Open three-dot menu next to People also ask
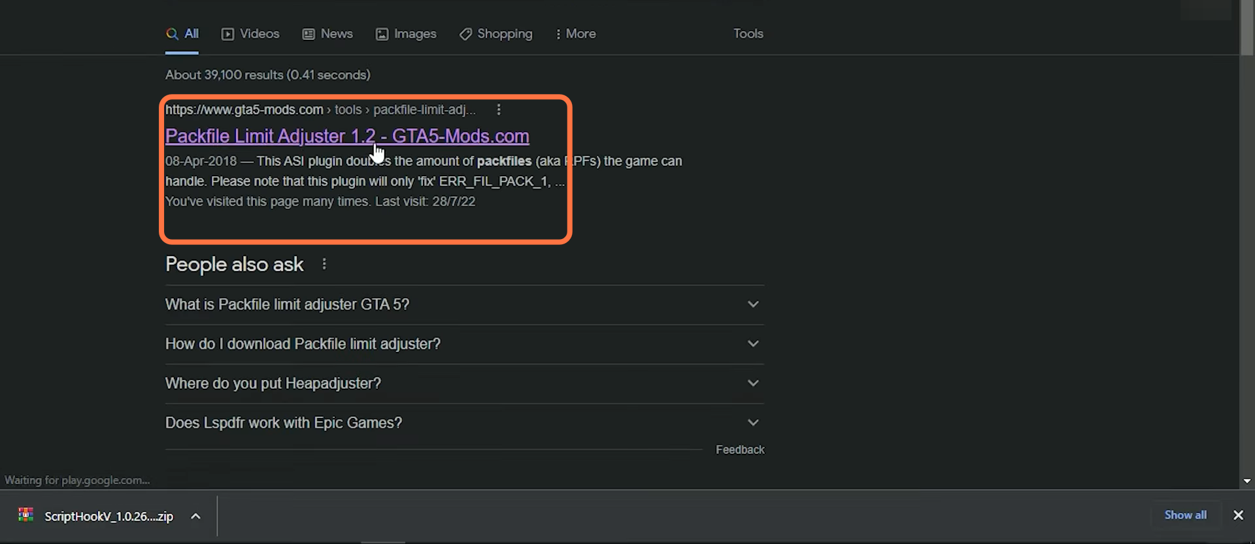Viewport: 1255px width, 544px height. click(324, 264)
